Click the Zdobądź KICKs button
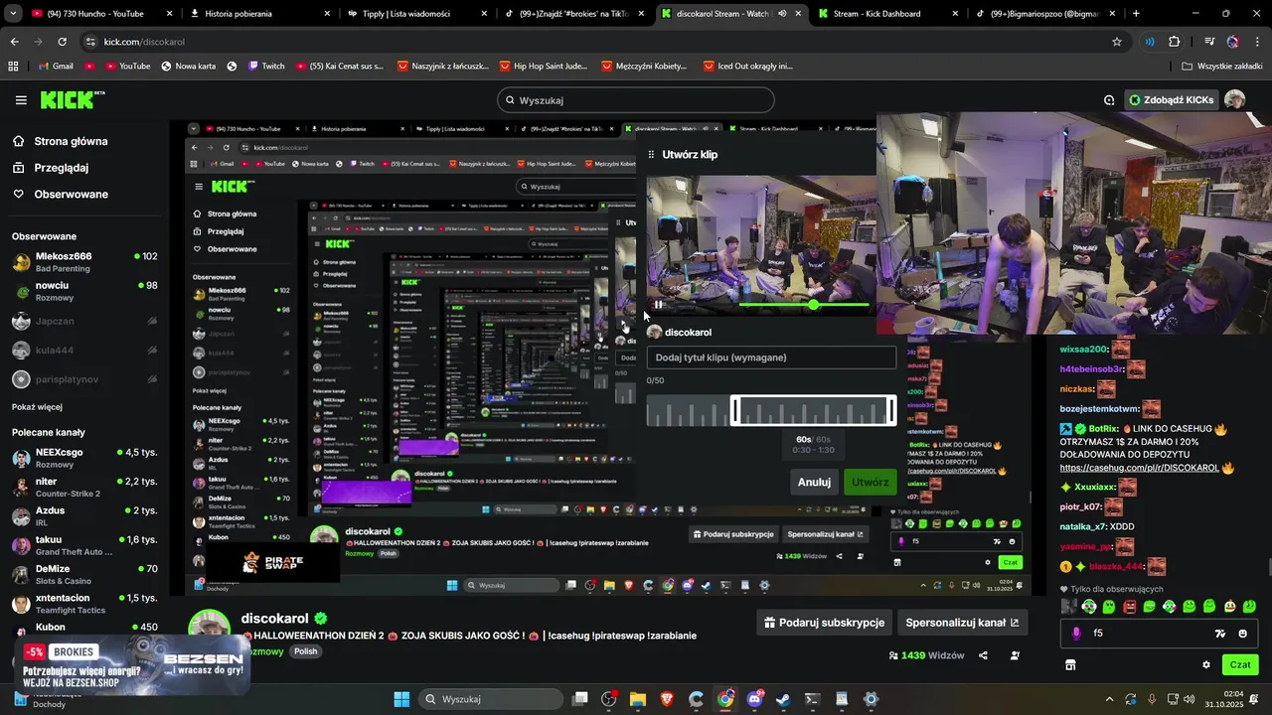1272x715 pixels. point(1173,100)
